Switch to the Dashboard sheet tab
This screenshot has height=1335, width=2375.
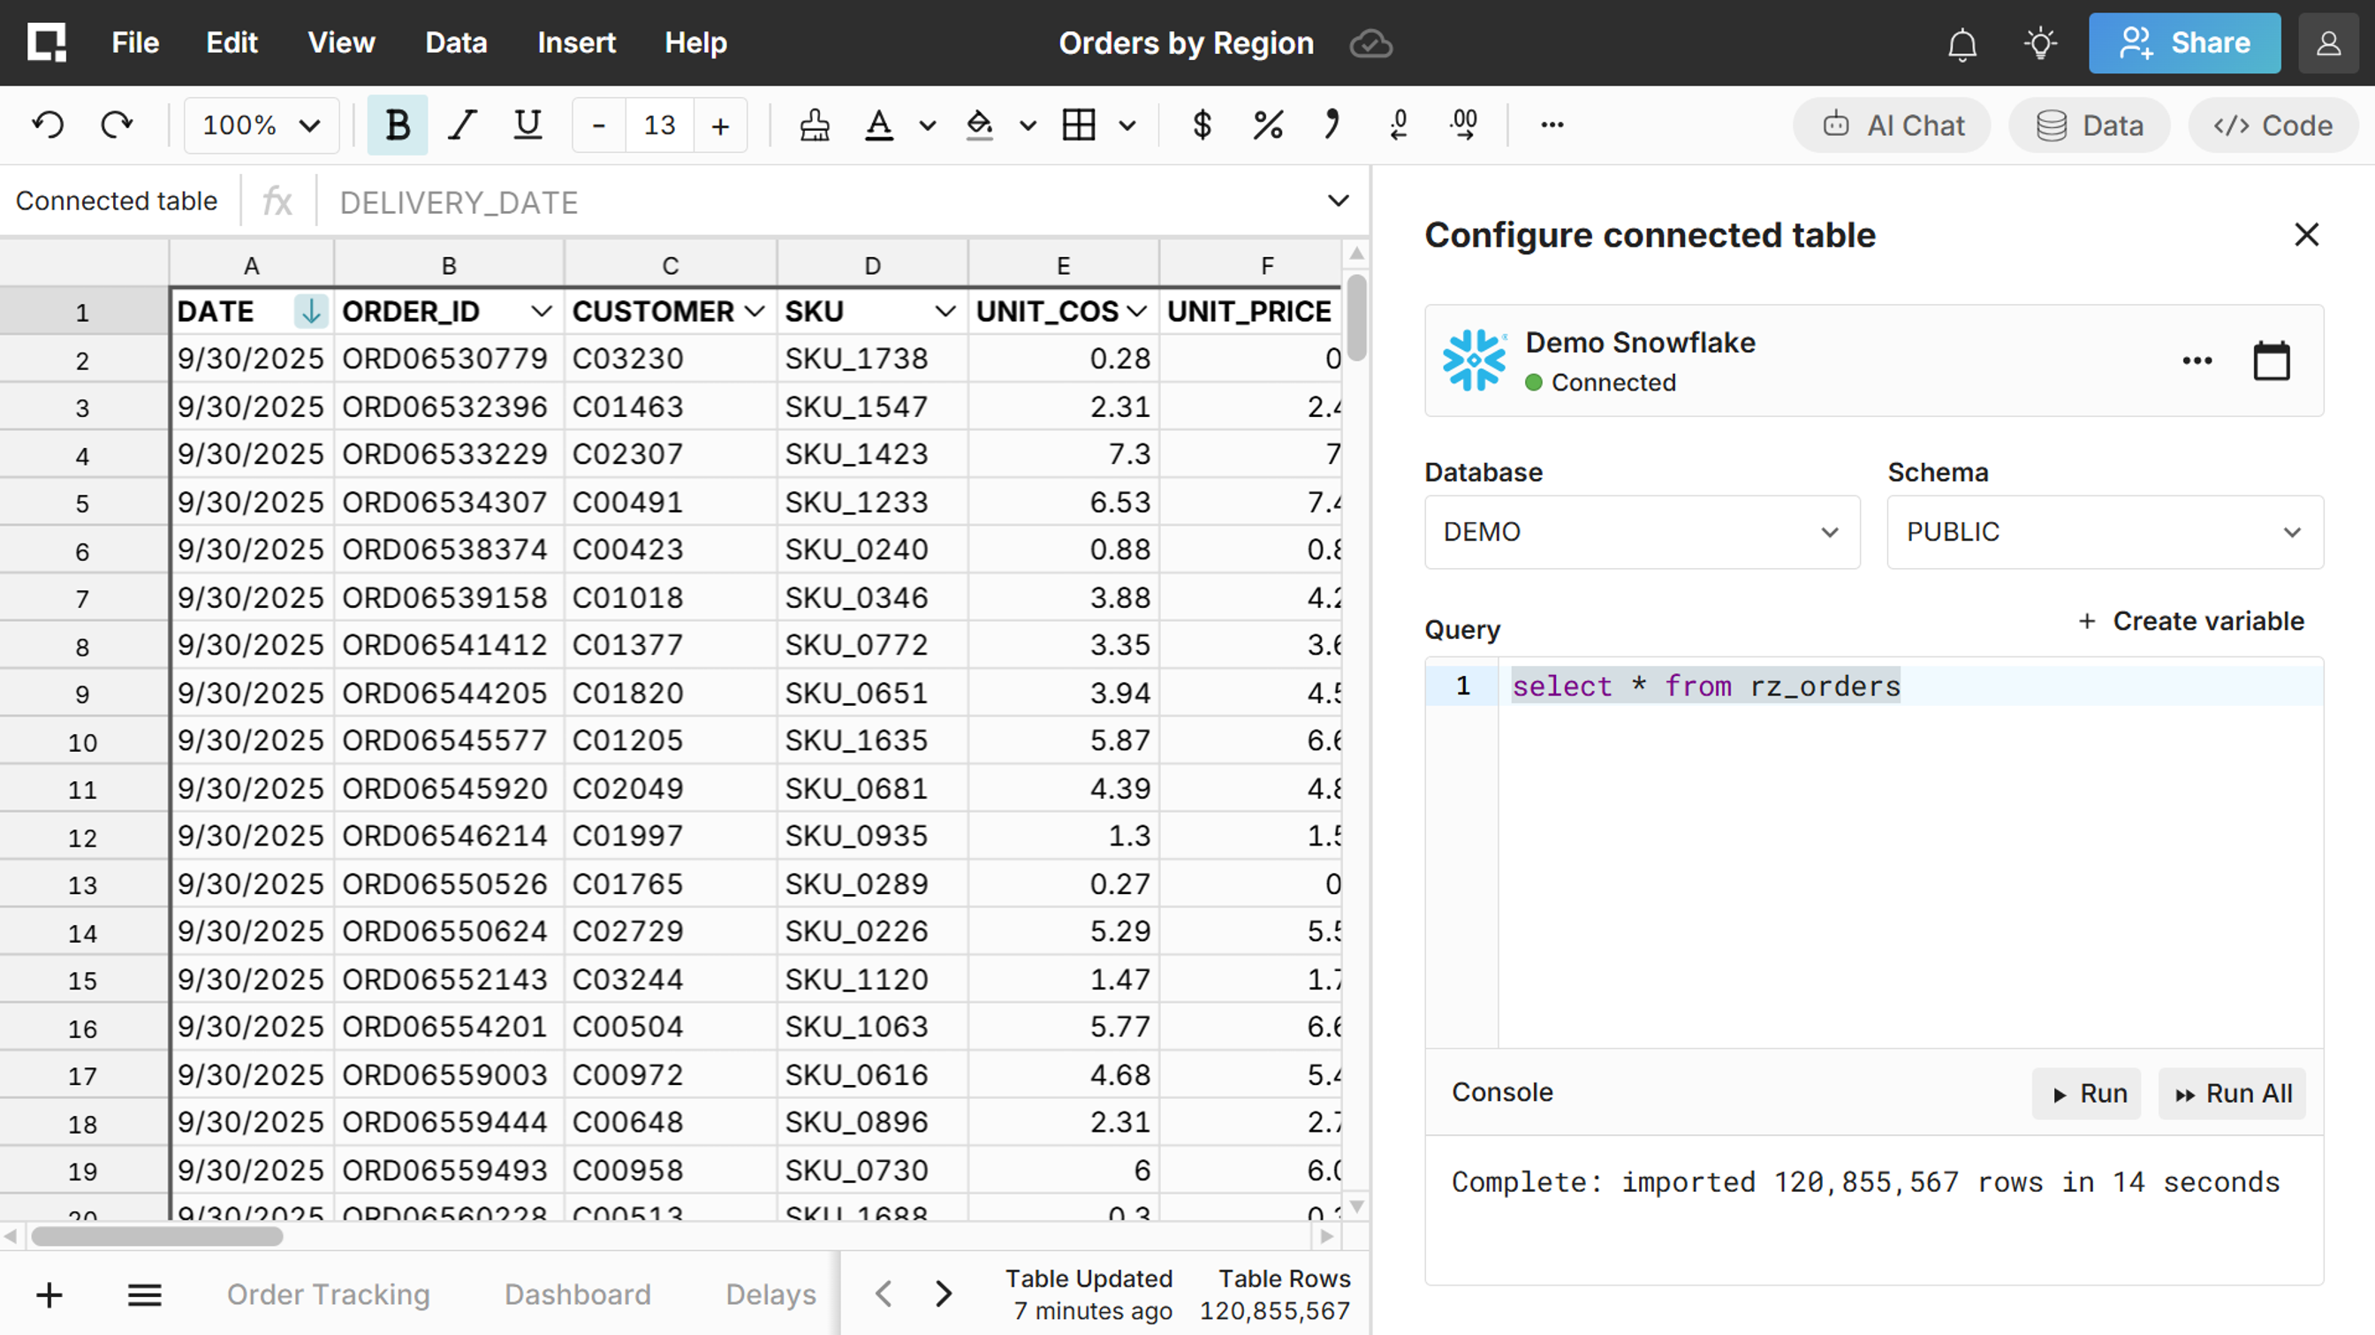click(577, 1294)
